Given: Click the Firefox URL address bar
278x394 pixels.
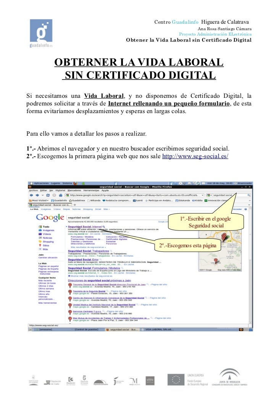Looking at the screenshot, I should [x=134, y=195].
